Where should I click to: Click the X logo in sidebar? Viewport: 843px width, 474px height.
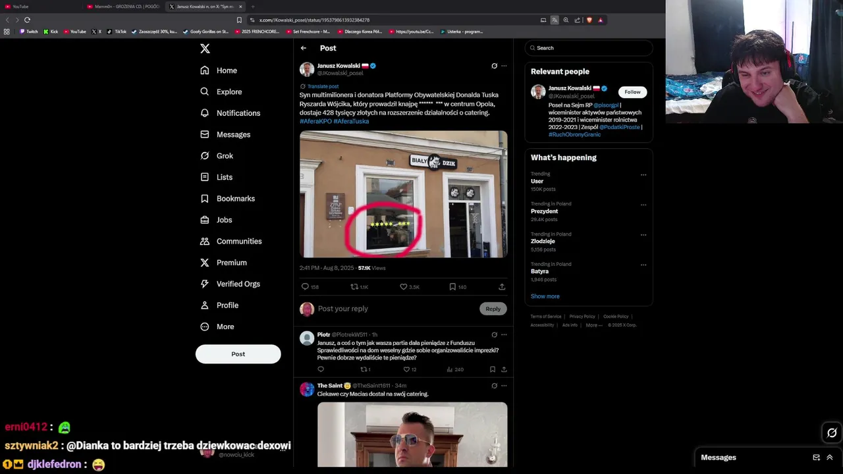coord(205,49)
